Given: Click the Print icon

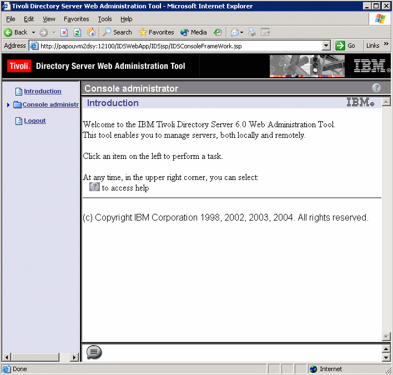Looking at the screenshot, I should (x=251, y=32).
